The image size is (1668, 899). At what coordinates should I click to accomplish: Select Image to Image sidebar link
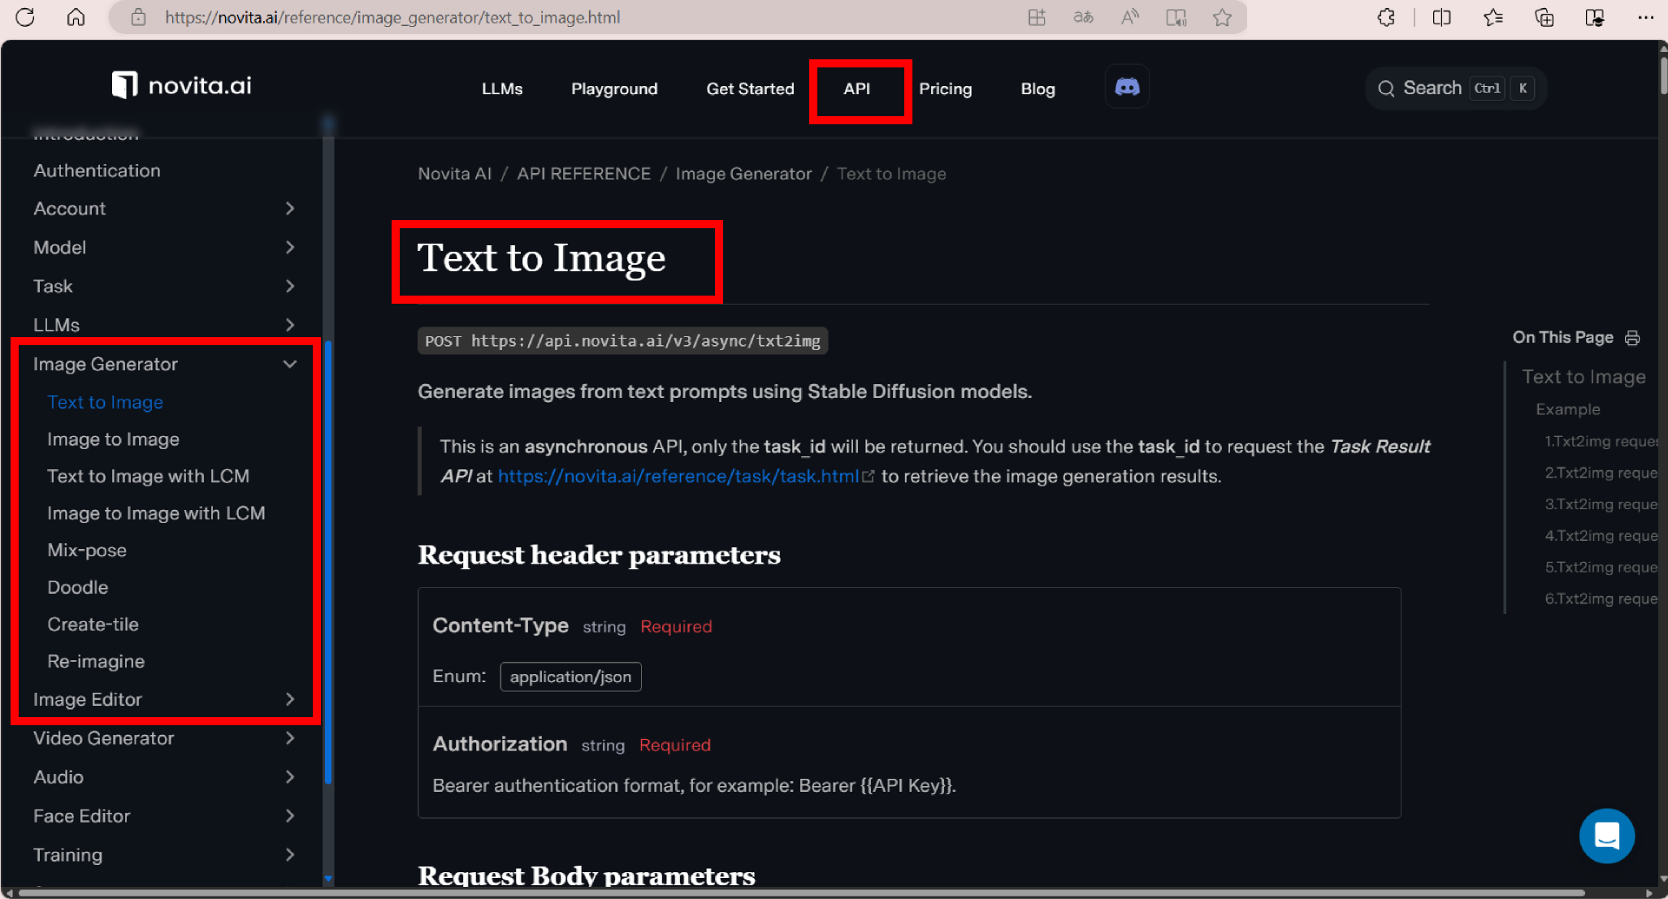click(x=113, y=439)
